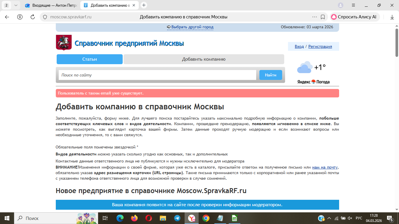The image size is (399, 224).
Task: Click the 'Найти' search button
Action: click(x=271, y=75)
